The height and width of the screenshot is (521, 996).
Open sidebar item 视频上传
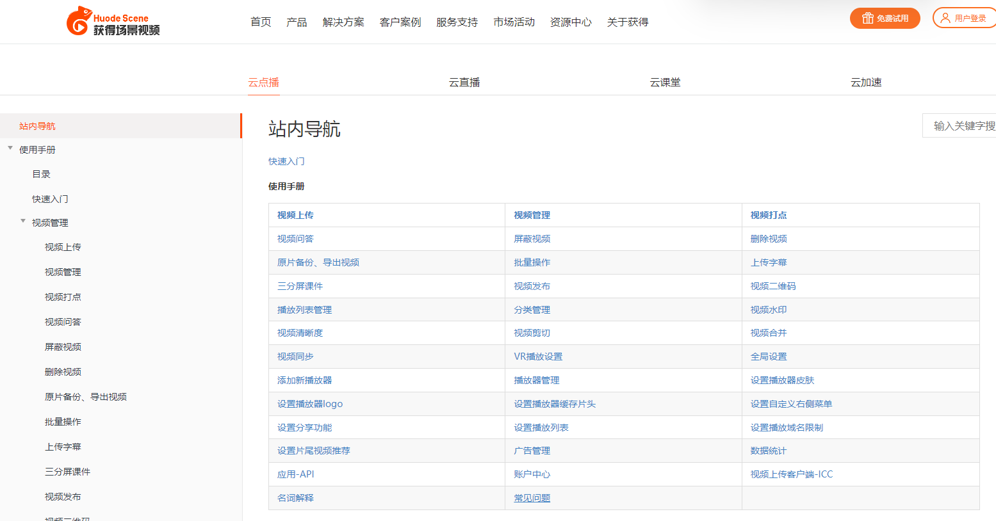coord(63,247)
